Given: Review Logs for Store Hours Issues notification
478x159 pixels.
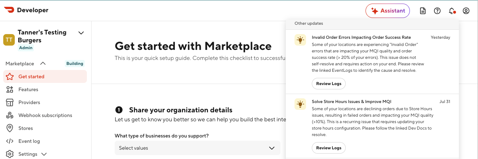Looking at the screenshot, I should pyautogui.click(x=329, y=148).
